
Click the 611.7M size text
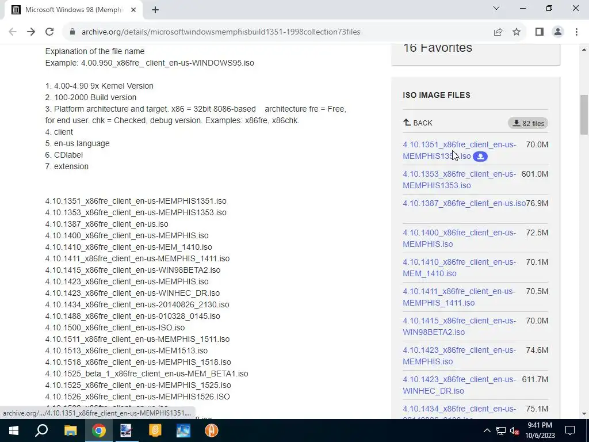[536, 379]
